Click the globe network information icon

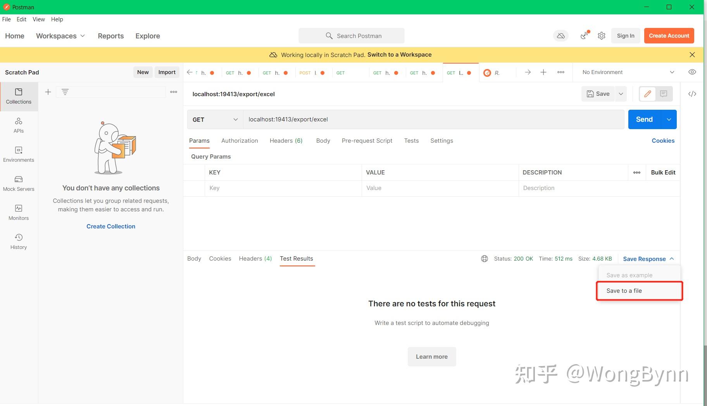[485, 259]
